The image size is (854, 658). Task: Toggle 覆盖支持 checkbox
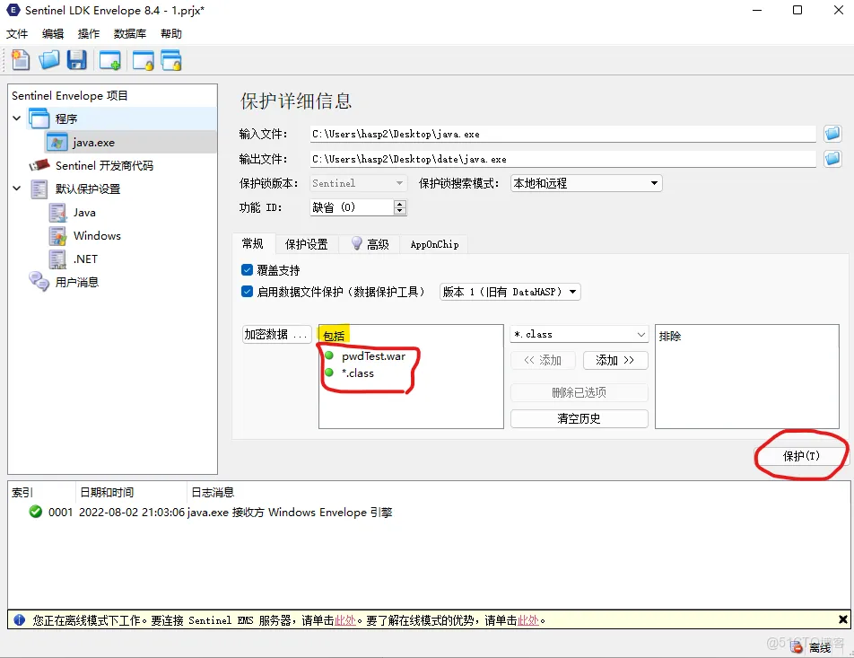coord(248,270)
